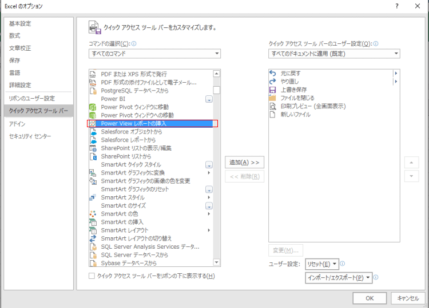The image size is (429, 308).
Task: Click the SharePoint リストから icon
Action: click(93, 156)
